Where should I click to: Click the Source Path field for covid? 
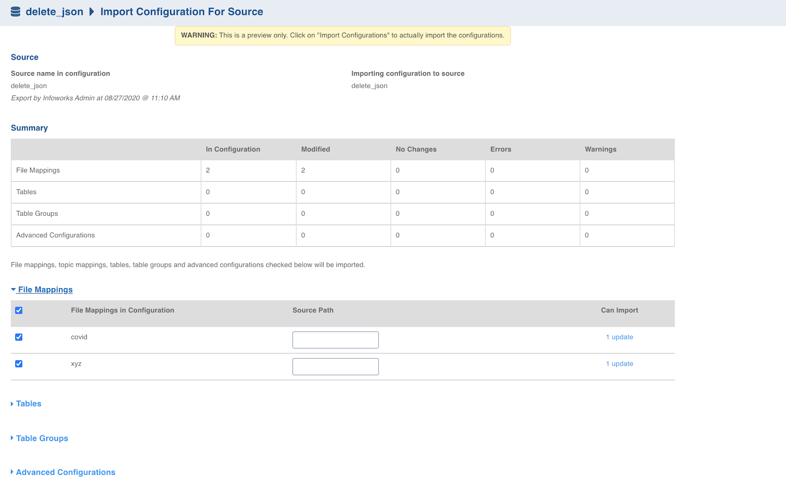point(336,340)
